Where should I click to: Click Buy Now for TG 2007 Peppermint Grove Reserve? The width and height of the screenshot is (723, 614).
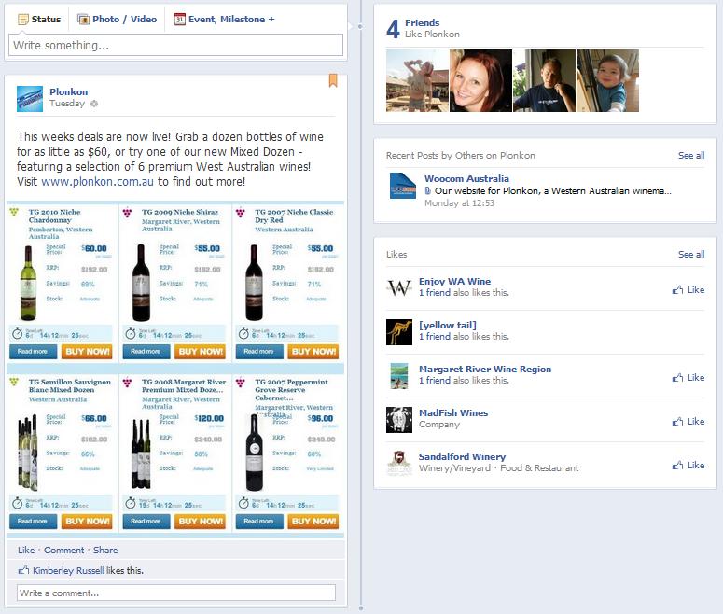tap(313, 522)
